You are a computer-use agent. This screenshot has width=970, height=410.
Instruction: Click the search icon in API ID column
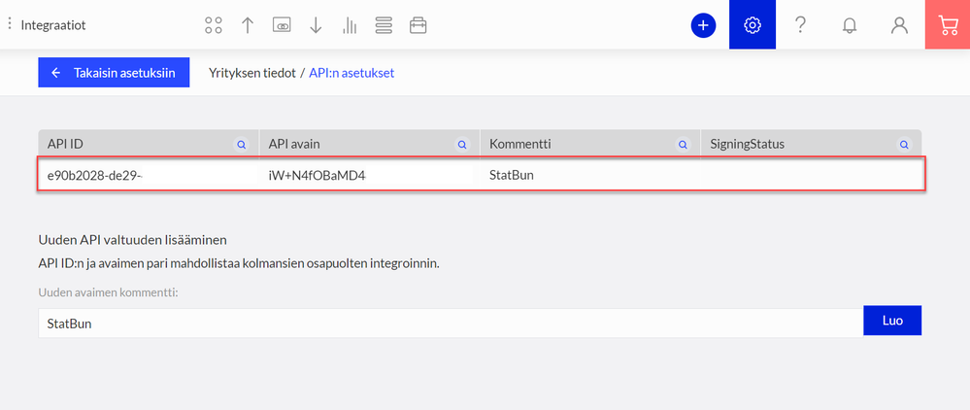(x=242, y=144)
